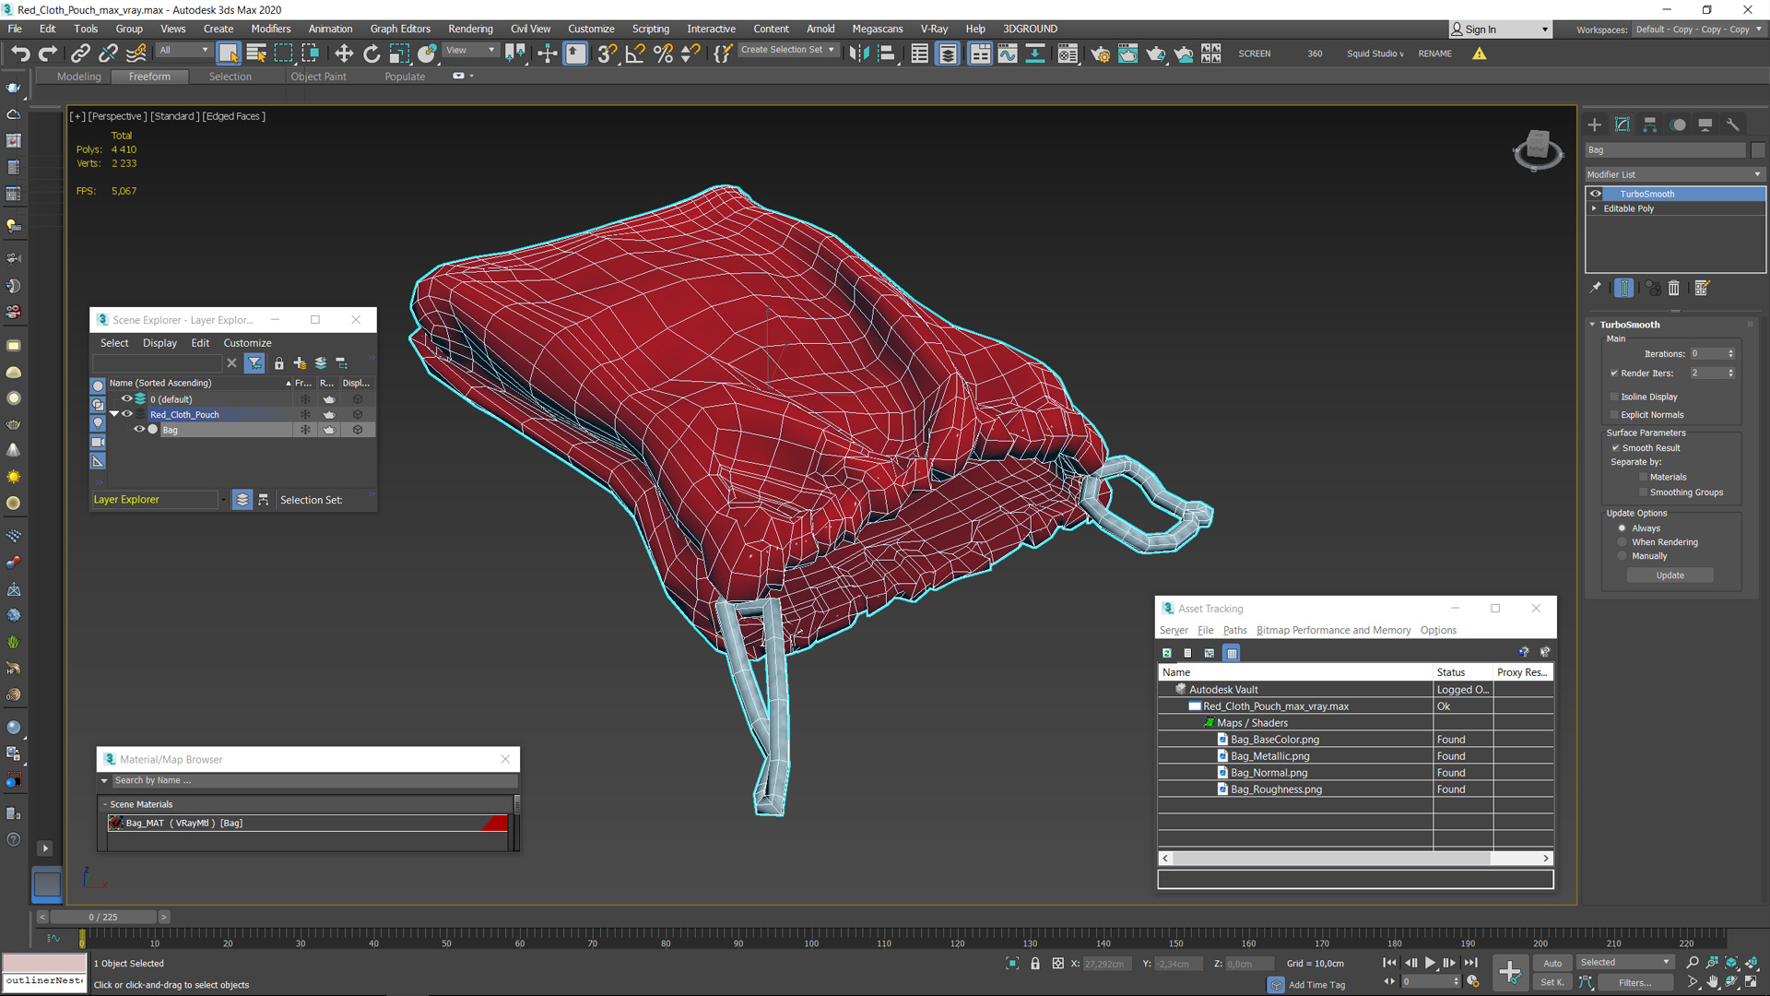This screenshot has height=996, width=1770.
Task: Click the Undo arrow icon
Action: (x=20, y=53)
